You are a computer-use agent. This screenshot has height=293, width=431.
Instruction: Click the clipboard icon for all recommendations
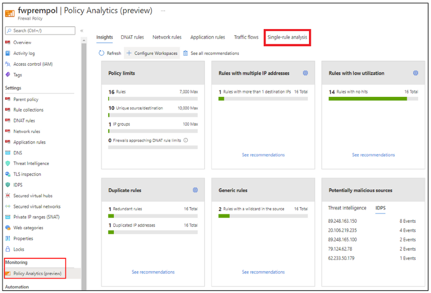pyautogui.click(x=185, y=53)
